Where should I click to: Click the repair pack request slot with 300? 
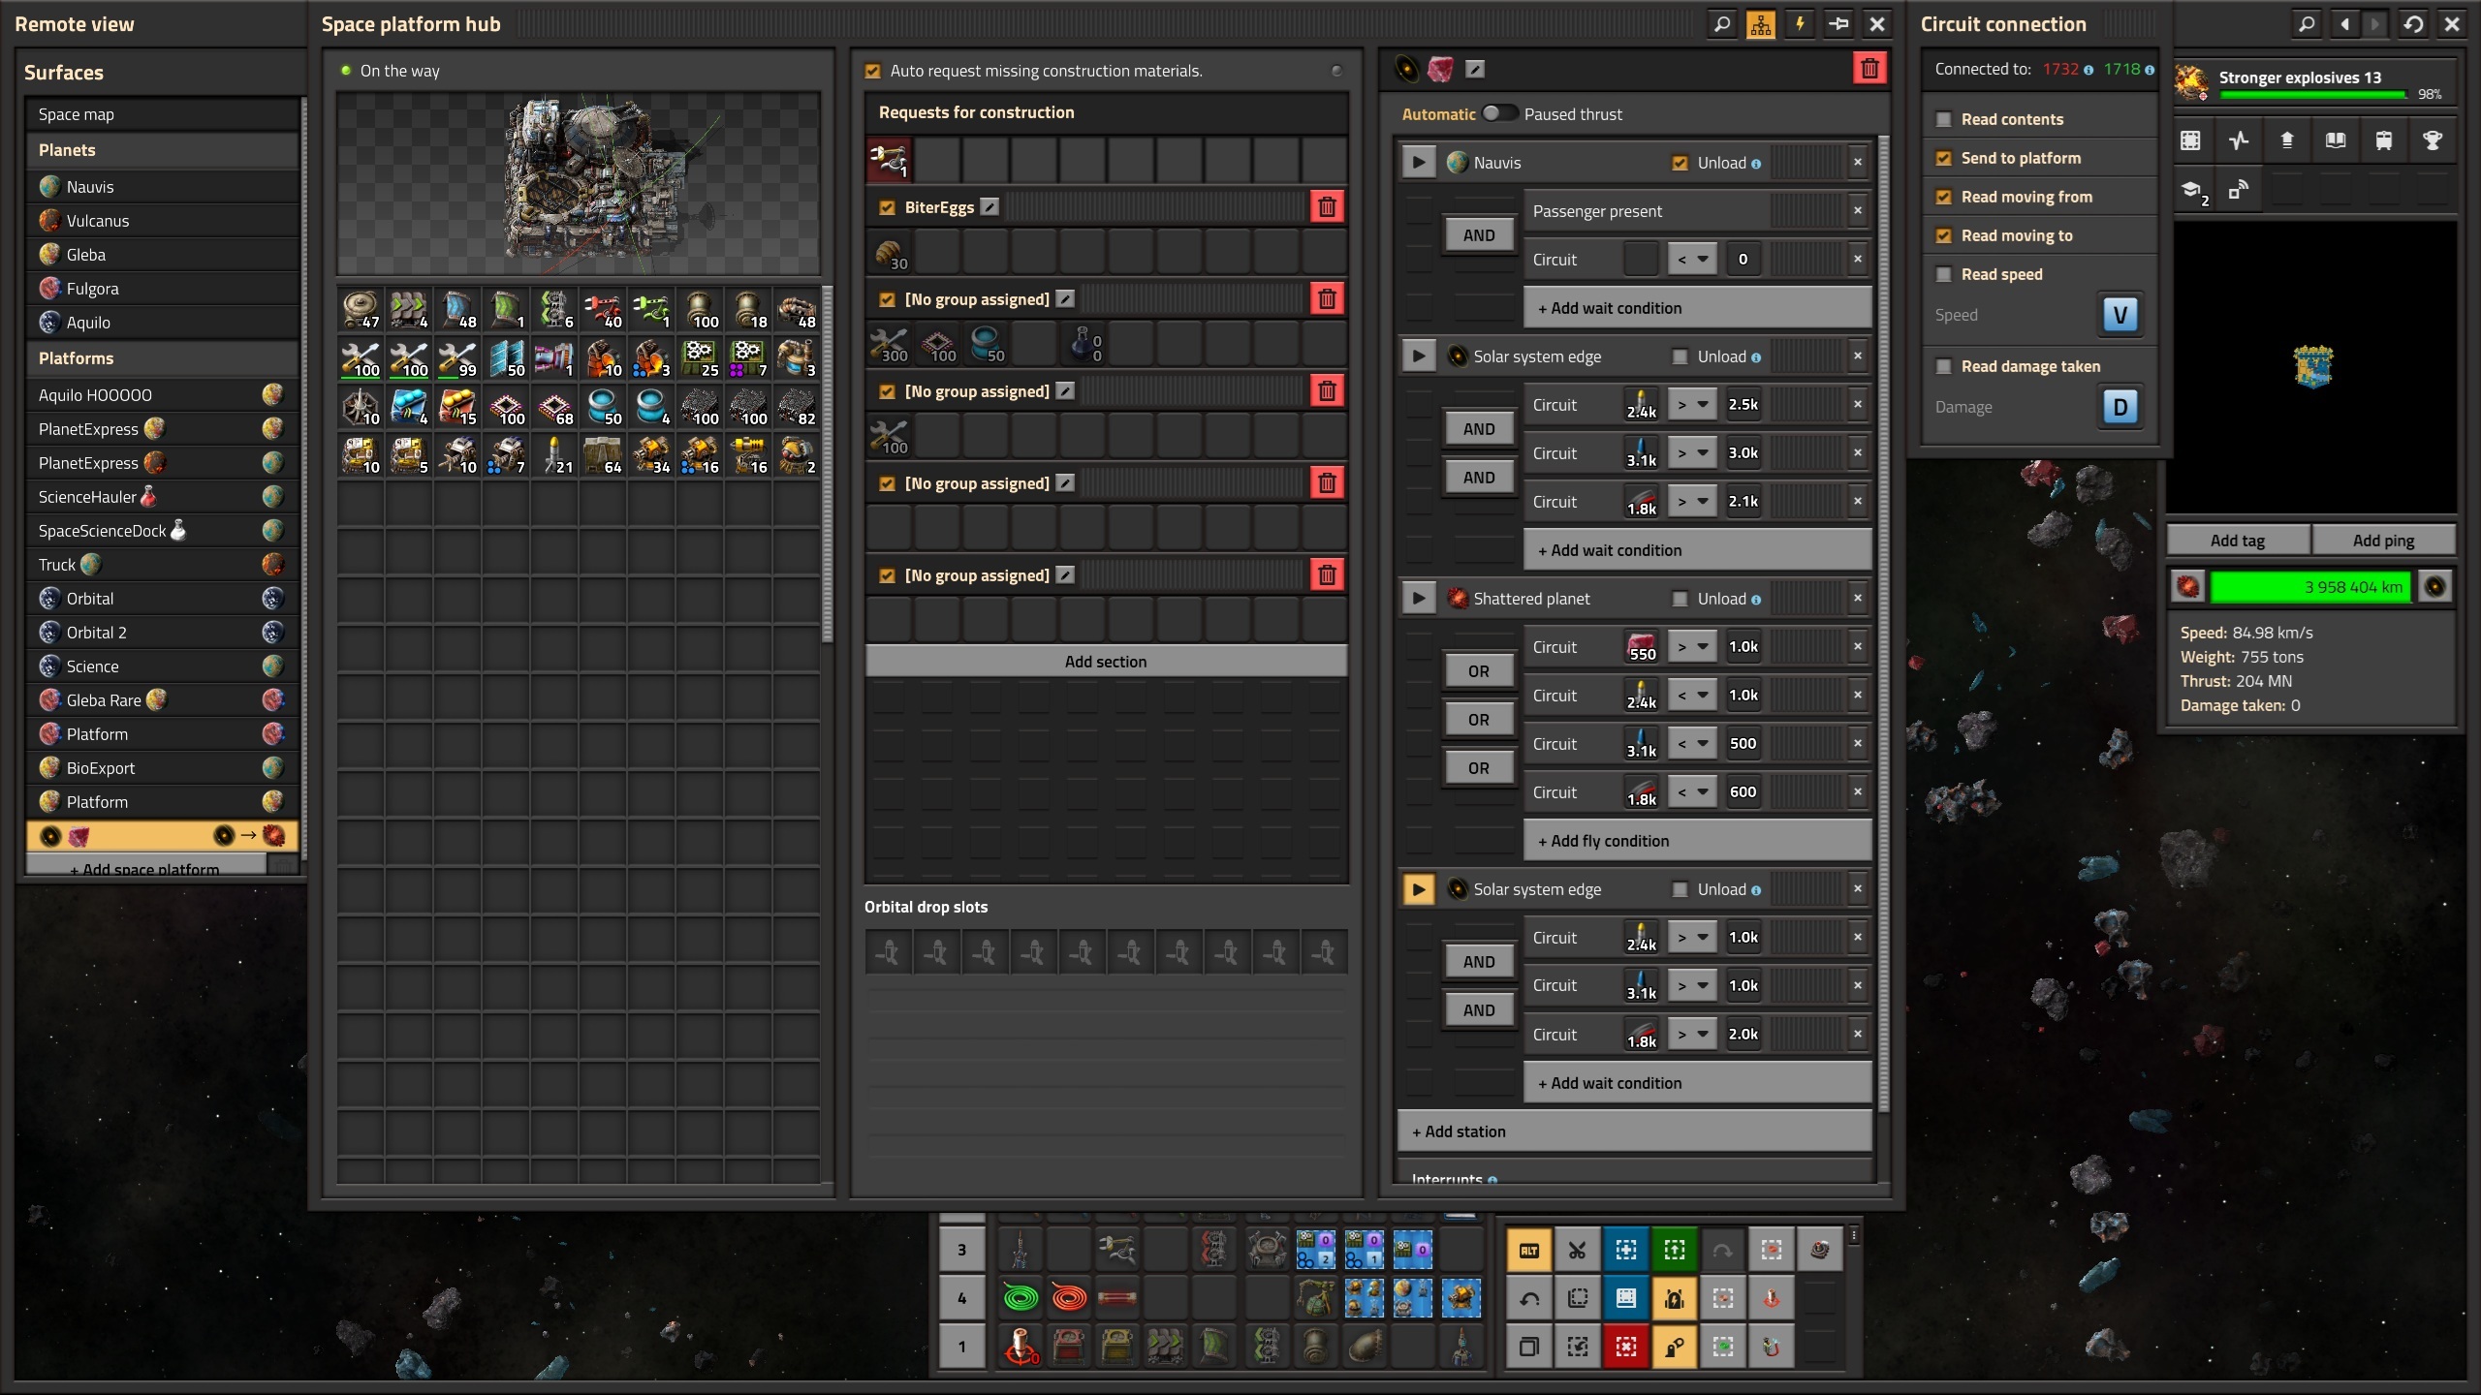889,345
